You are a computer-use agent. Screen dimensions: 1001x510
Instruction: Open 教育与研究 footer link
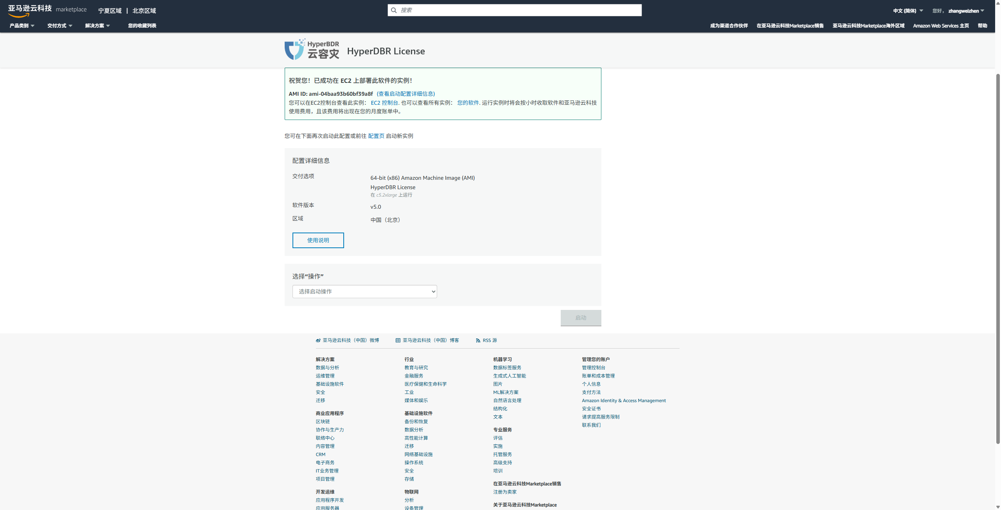click(x=416, y=368)
